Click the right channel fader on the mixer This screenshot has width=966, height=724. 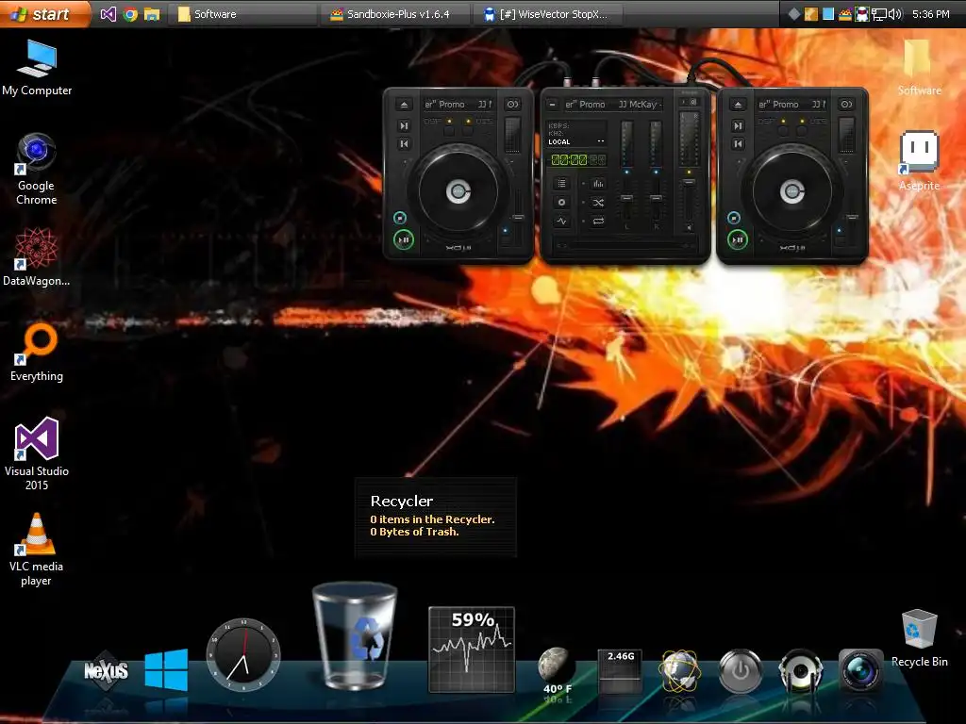pyautogui.click(x=656, y=198)
